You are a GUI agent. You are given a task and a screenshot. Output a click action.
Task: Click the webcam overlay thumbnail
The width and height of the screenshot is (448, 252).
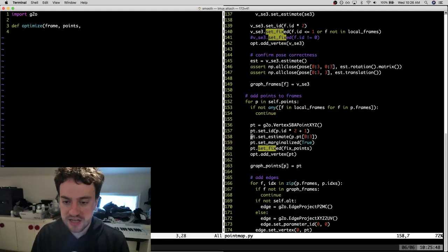click(75, 209)
